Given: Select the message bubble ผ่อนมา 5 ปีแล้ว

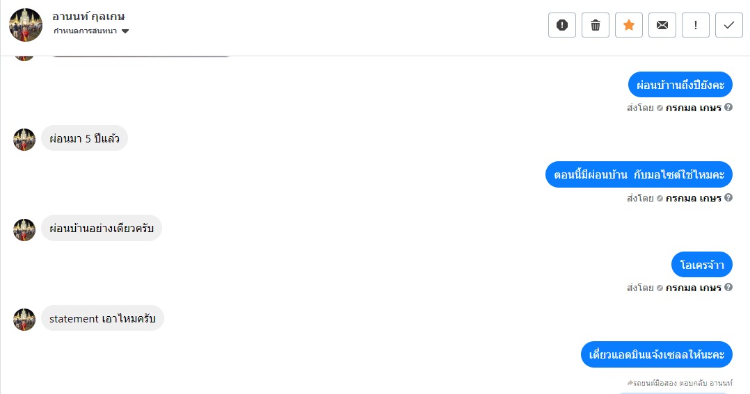Looking at the screenshot, I should coord(84,138).
